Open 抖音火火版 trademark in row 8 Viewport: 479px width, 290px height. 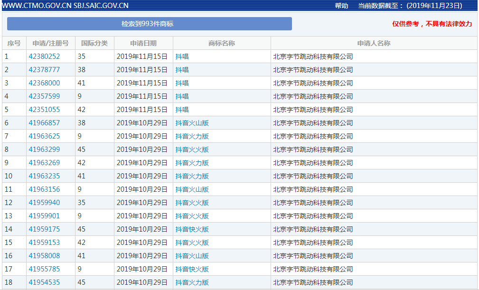click(192, 150)
